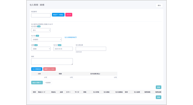Open the 店舗 dropdown showing 店舗A
The width and height of the screenshot is (193, 105).
click(x=41, y=49)
